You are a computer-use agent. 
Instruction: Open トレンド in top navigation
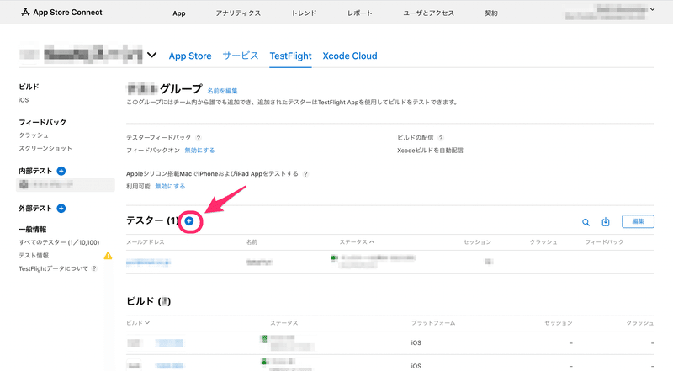tap(304, 13)
